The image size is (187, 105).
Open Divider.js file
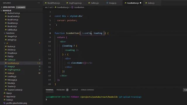[11, 50]
